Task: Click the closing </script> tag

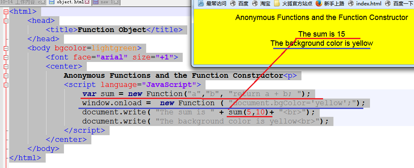Action: pyautogui.click(x=84, y=131)
